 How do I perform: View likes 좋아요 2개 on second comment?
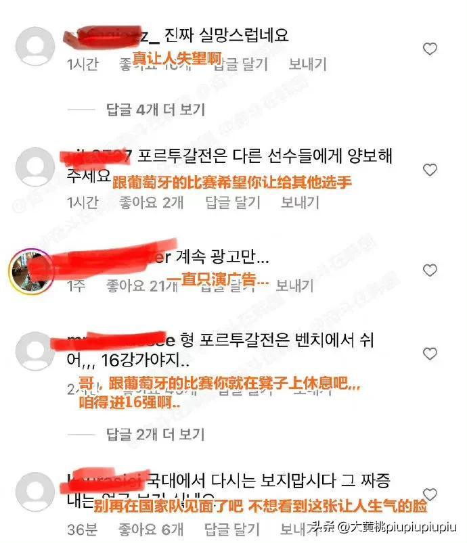[151, 203]
